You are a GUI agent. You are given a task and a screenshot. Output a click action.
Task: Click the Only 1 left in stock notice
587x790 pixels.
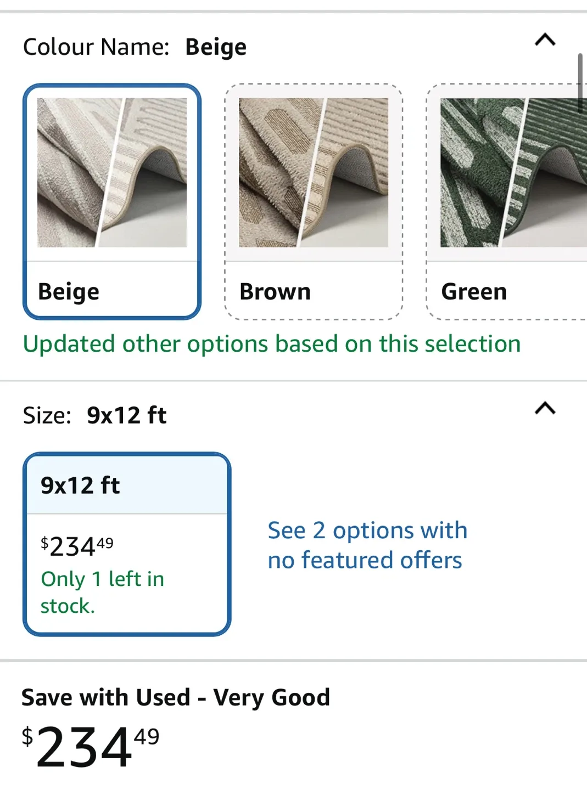coord(102,591)
